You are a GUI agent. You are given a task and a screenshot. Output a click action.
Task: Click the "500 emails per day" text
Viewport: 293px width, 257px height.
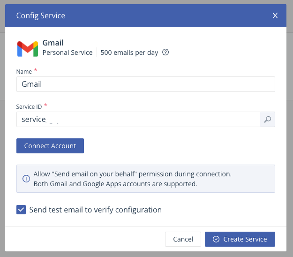pyautogui.click(x=129, y=53)
